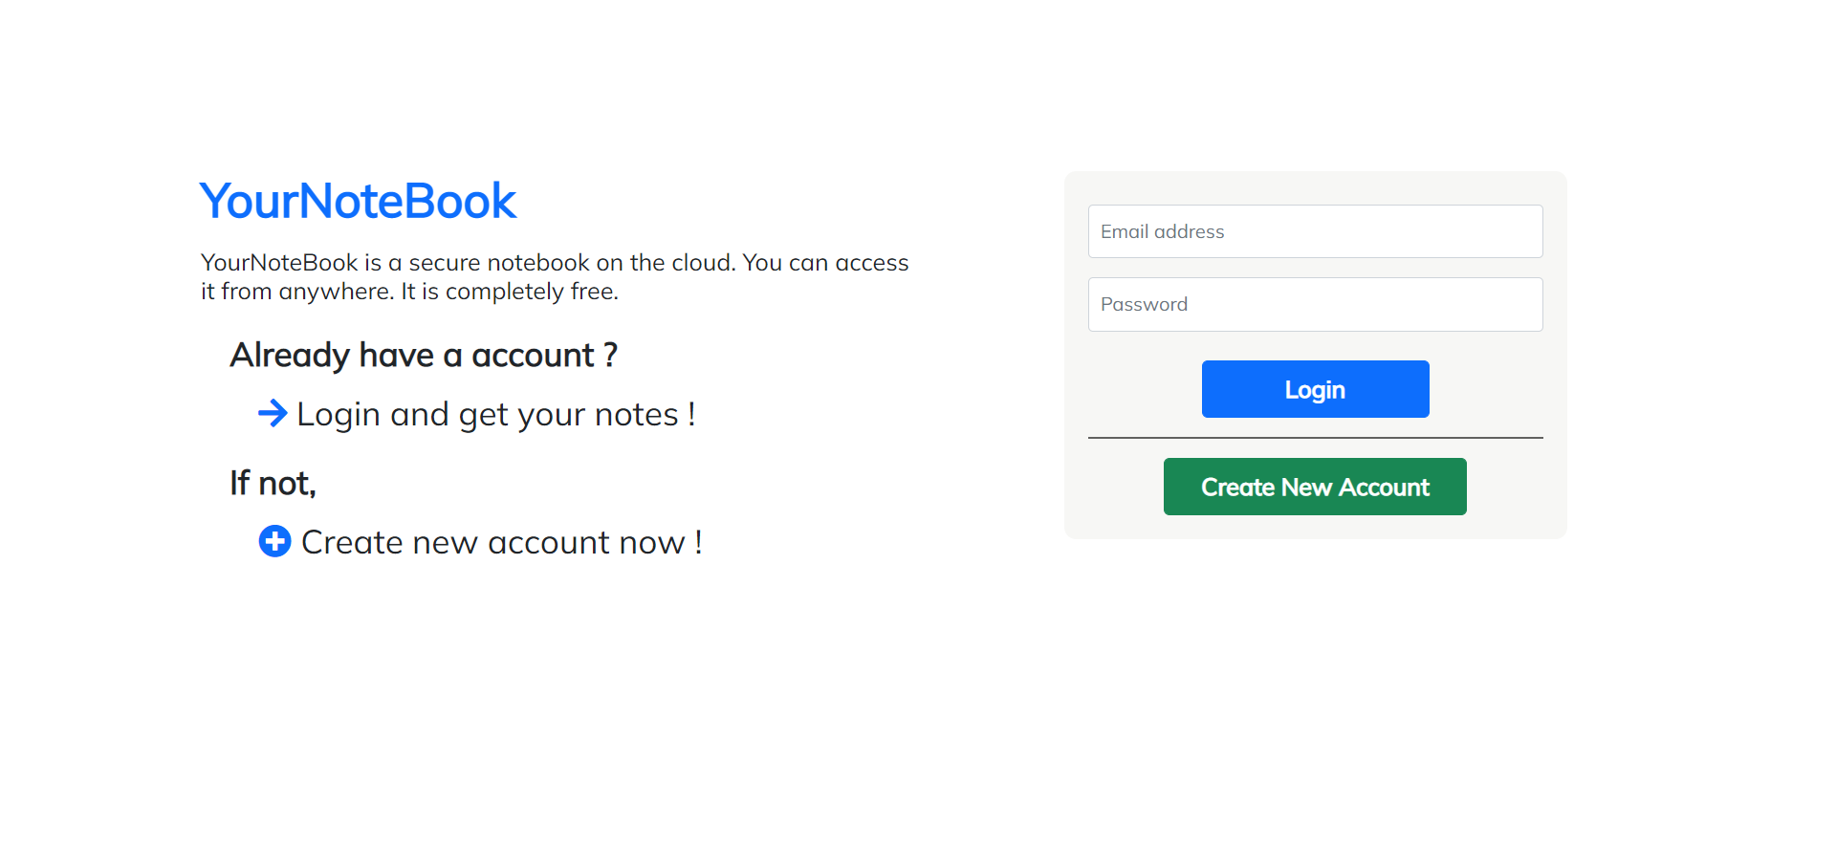The width and height of the screenshot is (1836, 847).
Task: Click the horizontal divider below Login button
Action: (x=1315, y=438)
